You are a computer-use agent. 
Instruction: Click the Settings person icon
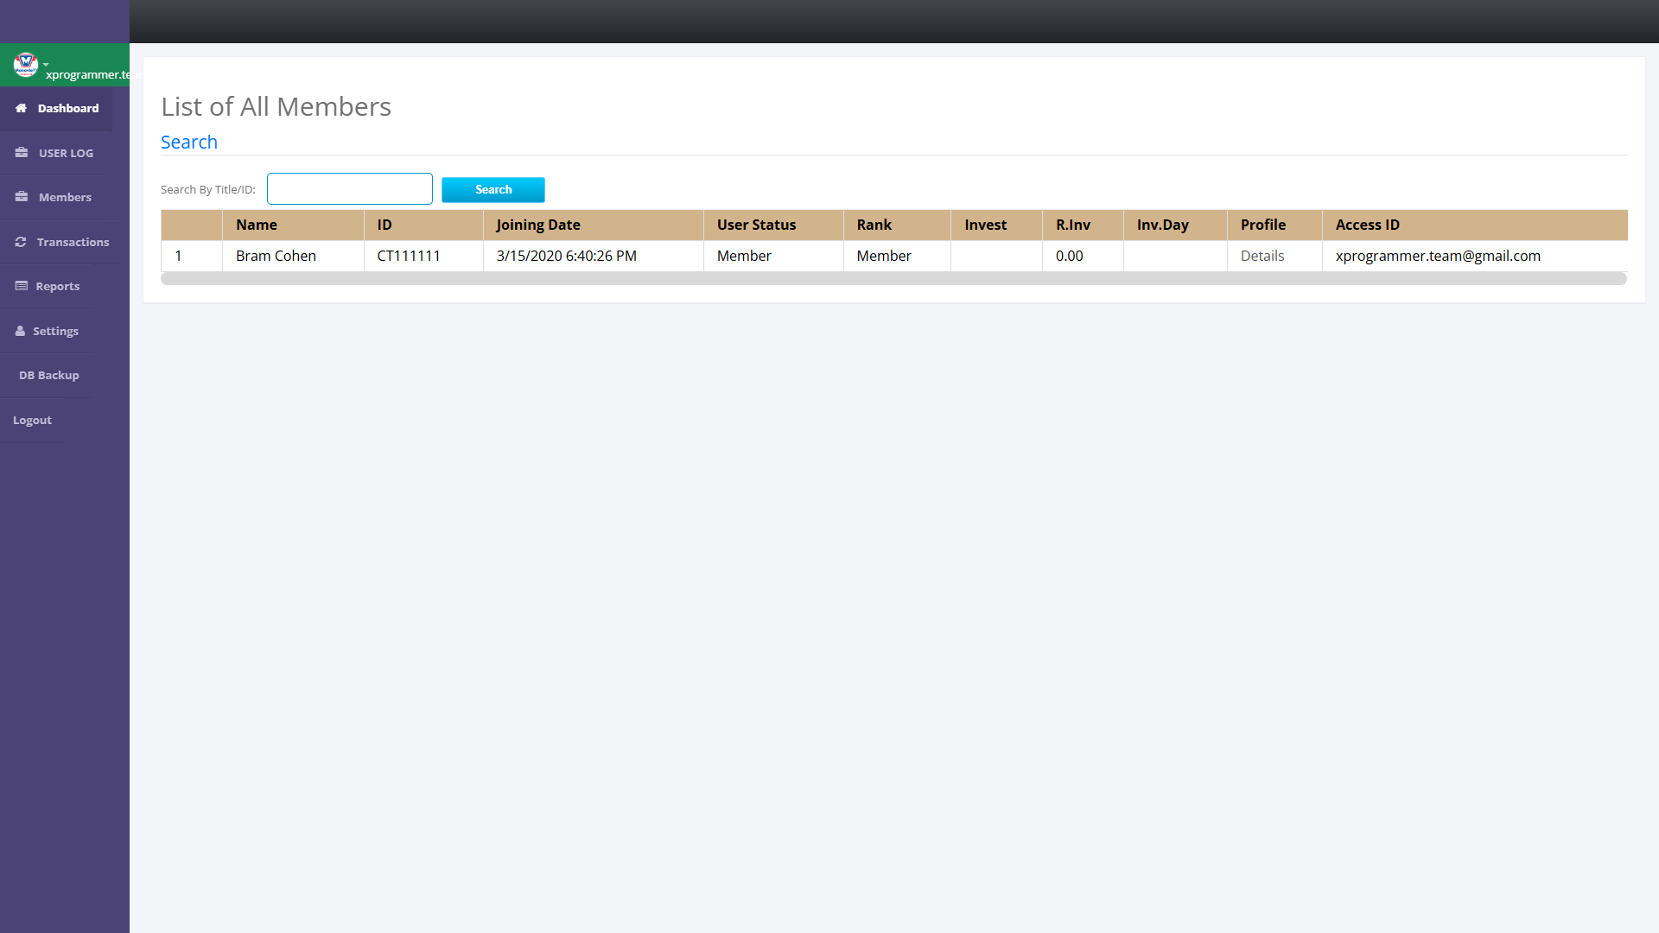click(x=20, y=331)
